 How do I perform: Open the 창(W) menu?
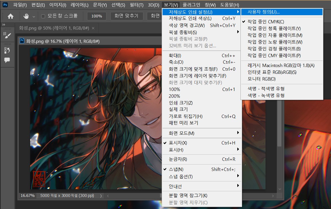click(210, 5)
